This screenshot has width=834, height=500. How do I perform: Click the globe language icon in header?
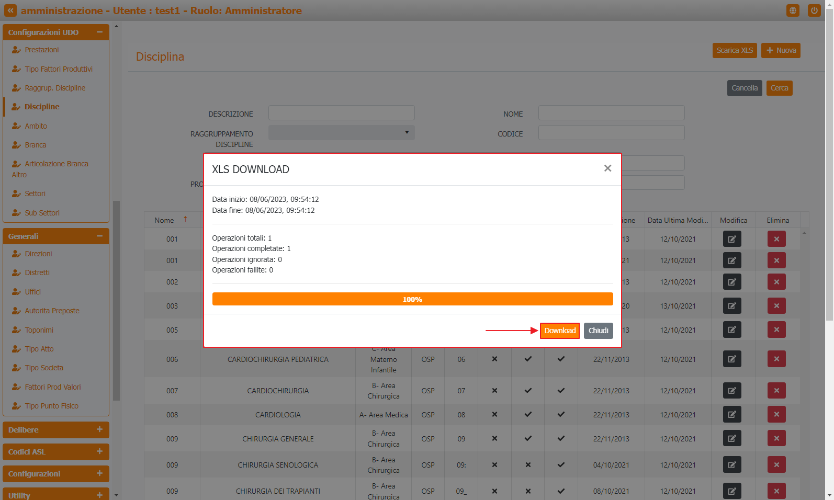[x=793, y=10]
